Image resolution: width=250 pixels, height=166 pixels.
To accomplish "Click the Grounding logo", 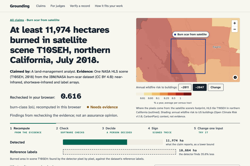I will tap(20, 6).
